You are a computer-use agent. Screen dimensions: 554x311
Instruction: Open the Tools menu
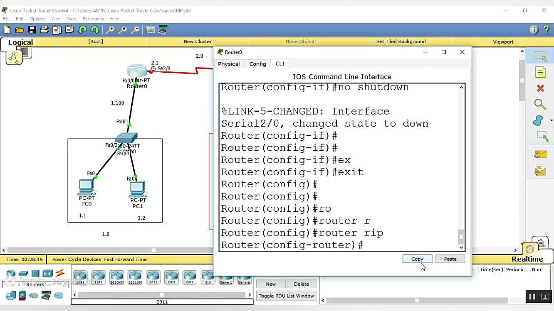pos(72,19)
